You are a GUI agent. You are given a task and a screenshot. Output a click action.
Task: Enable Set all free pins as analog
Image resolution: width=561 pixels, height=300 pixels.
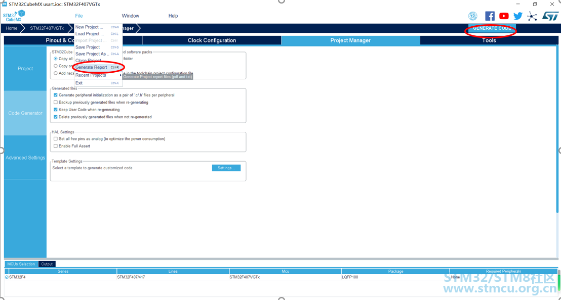coord(56,139)
